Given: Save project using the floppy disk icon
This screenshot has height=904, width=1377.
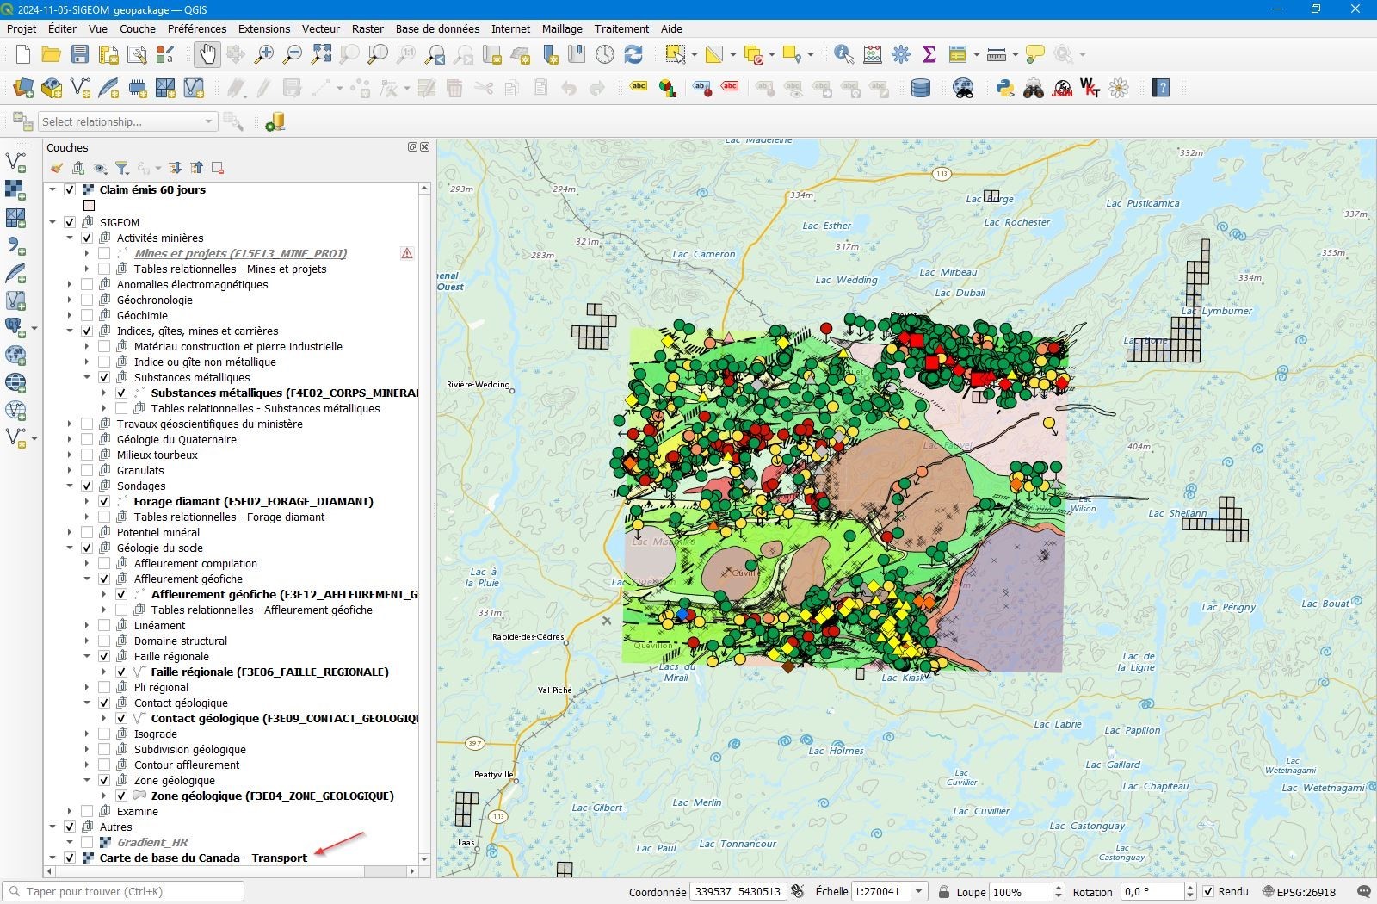Looking at the screenshot, I should 79,54.
